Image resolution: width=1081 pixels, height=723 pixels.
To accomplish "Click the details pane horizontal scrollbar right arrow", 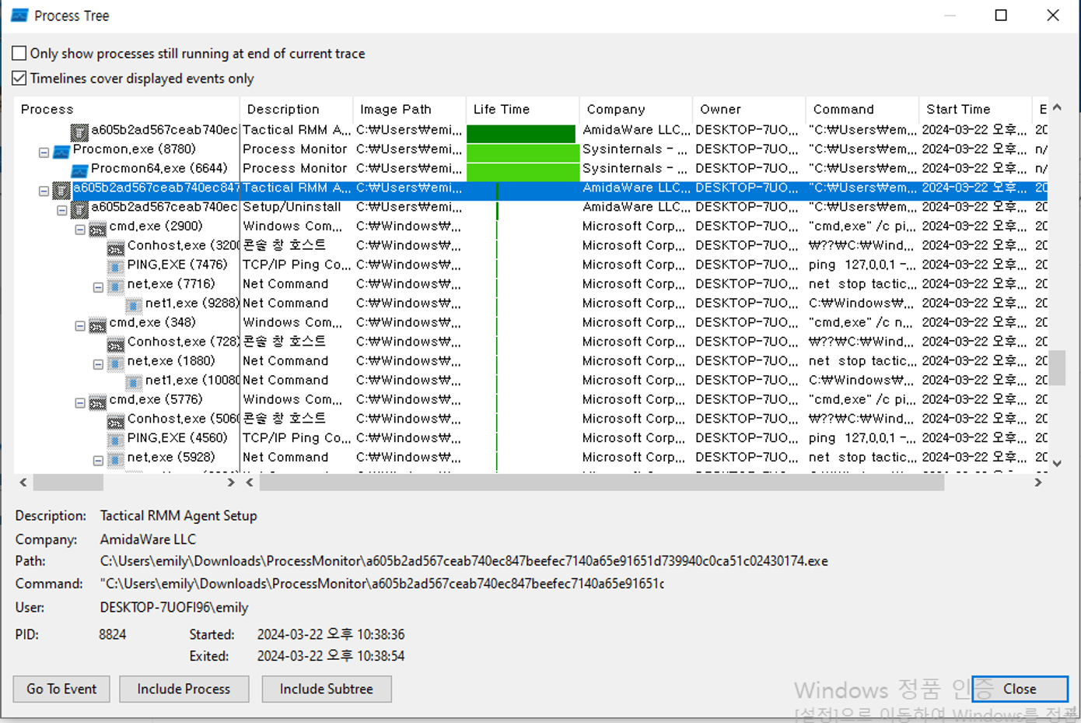I will coord(1037,483).
